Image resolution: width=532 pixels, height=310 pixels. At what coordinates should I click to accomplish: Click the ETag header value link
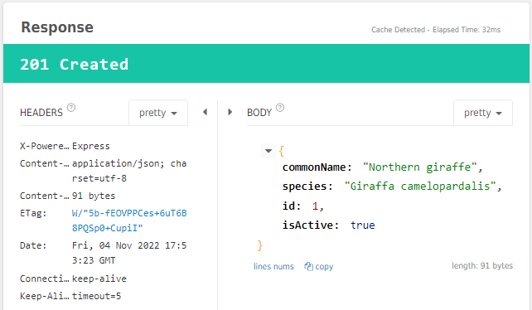pyautogui.click(x=129, y=220)
